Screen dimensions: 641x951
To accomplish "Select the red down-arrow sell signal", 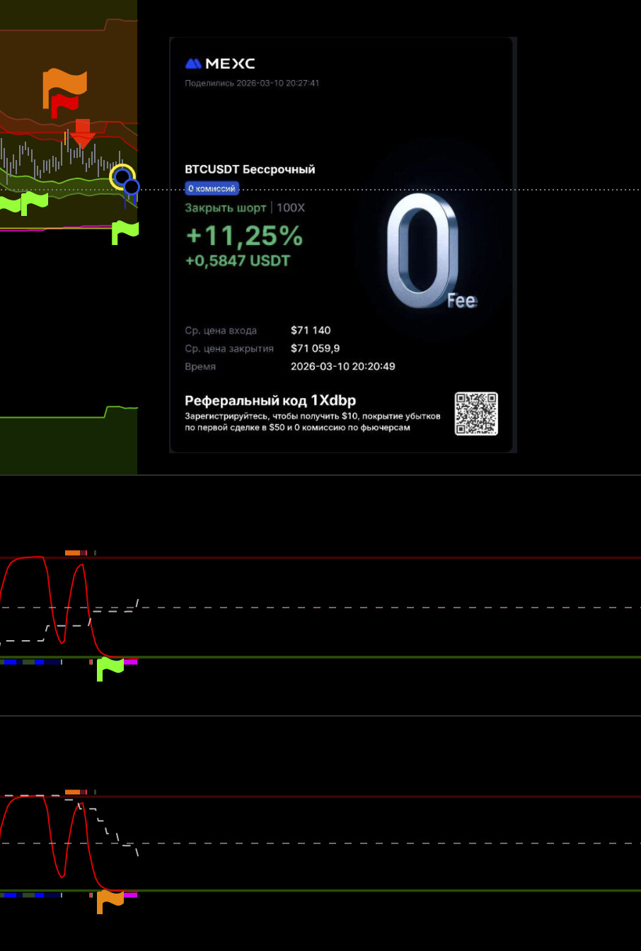I will click(x=83, y=133).
